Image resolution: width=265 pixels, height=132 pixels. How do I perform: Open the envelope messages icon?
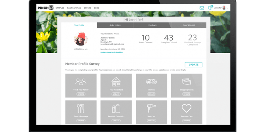click(202, 8)
